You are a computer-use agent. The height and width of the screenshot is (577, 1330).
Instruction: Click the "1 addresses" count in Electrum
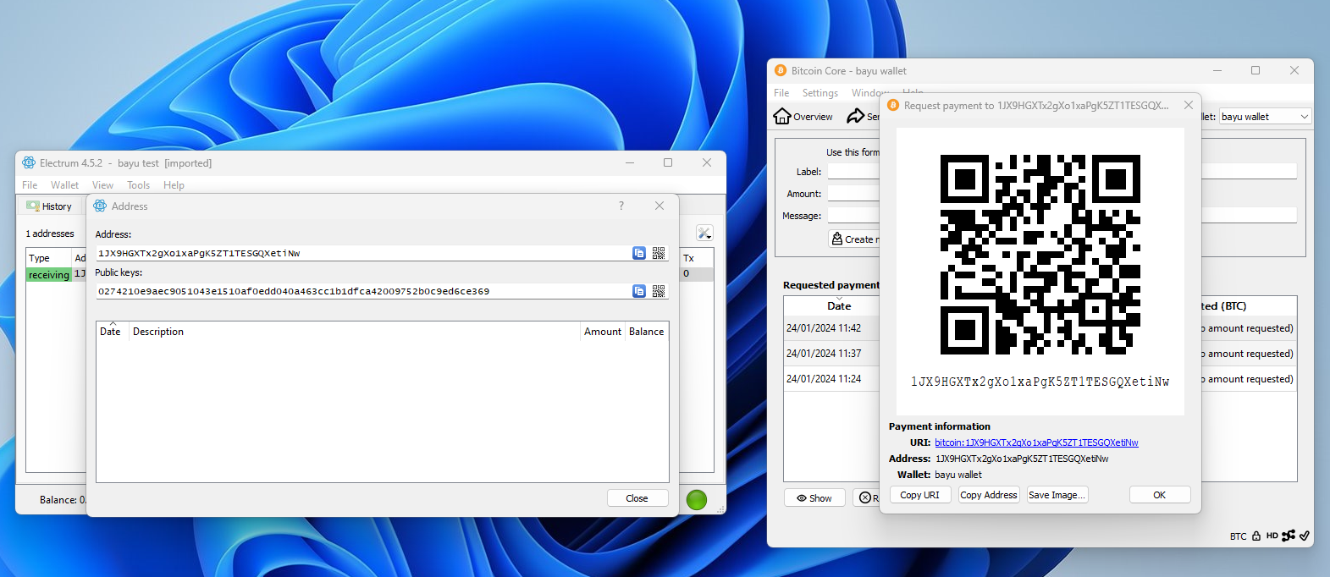[50, 234]
